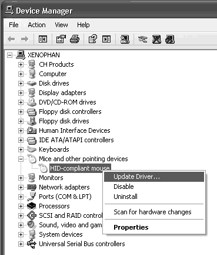Click the IDE ATA/ATAPI controllers icon
Screen dimensions: 217x255
(32, 140)
